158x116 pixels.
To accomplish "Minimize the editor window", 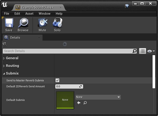I will [x=135, y=3].
